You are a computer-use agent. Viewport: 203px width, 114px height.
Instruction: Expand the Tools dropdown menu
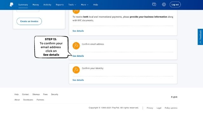72,5
